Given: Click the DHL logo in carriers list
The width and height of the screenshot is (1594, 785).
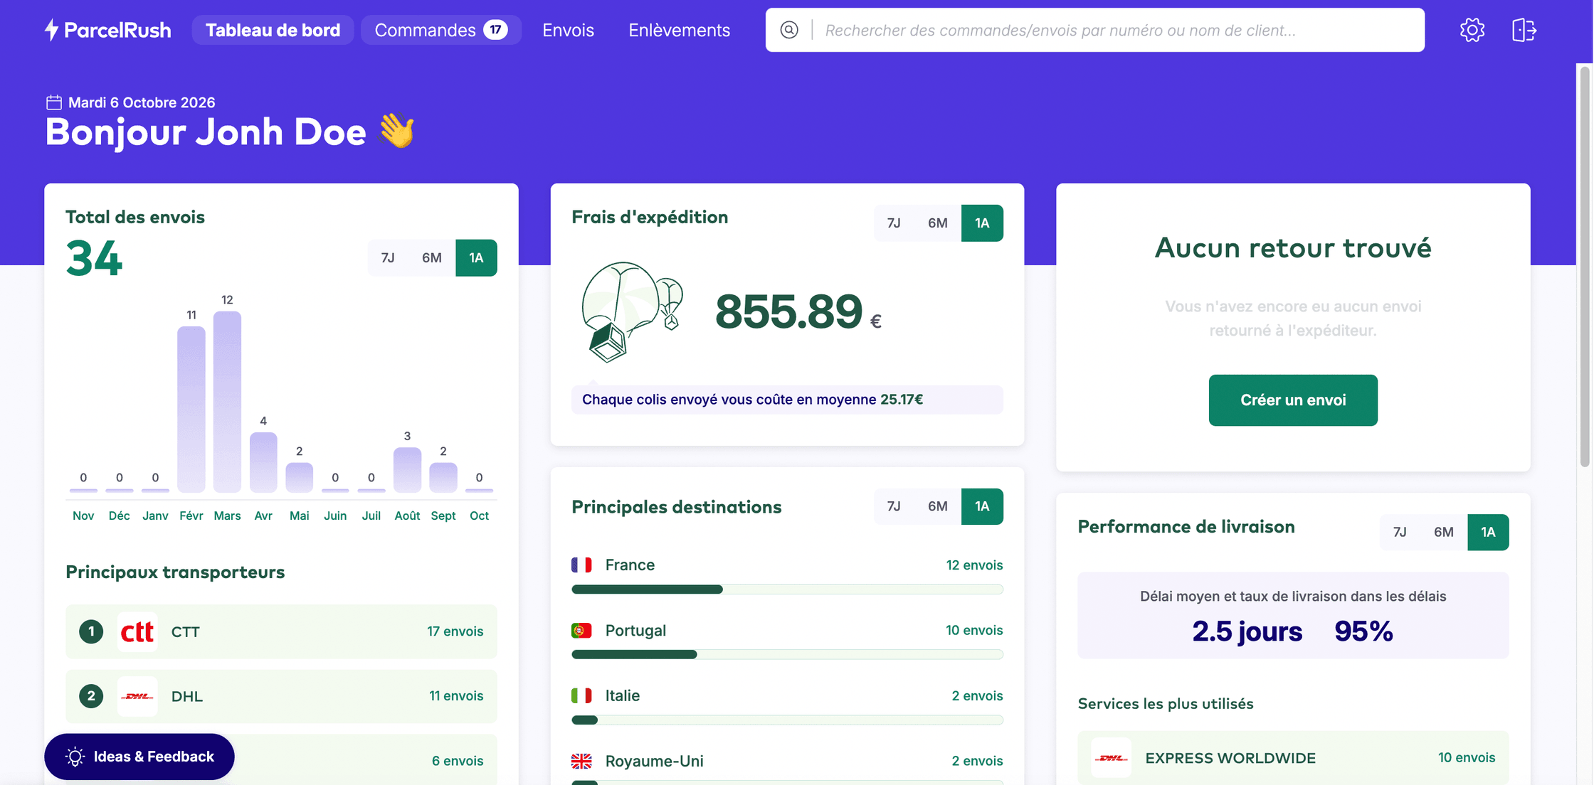Looking at the screenshot, I should click(x=137, y=696).
